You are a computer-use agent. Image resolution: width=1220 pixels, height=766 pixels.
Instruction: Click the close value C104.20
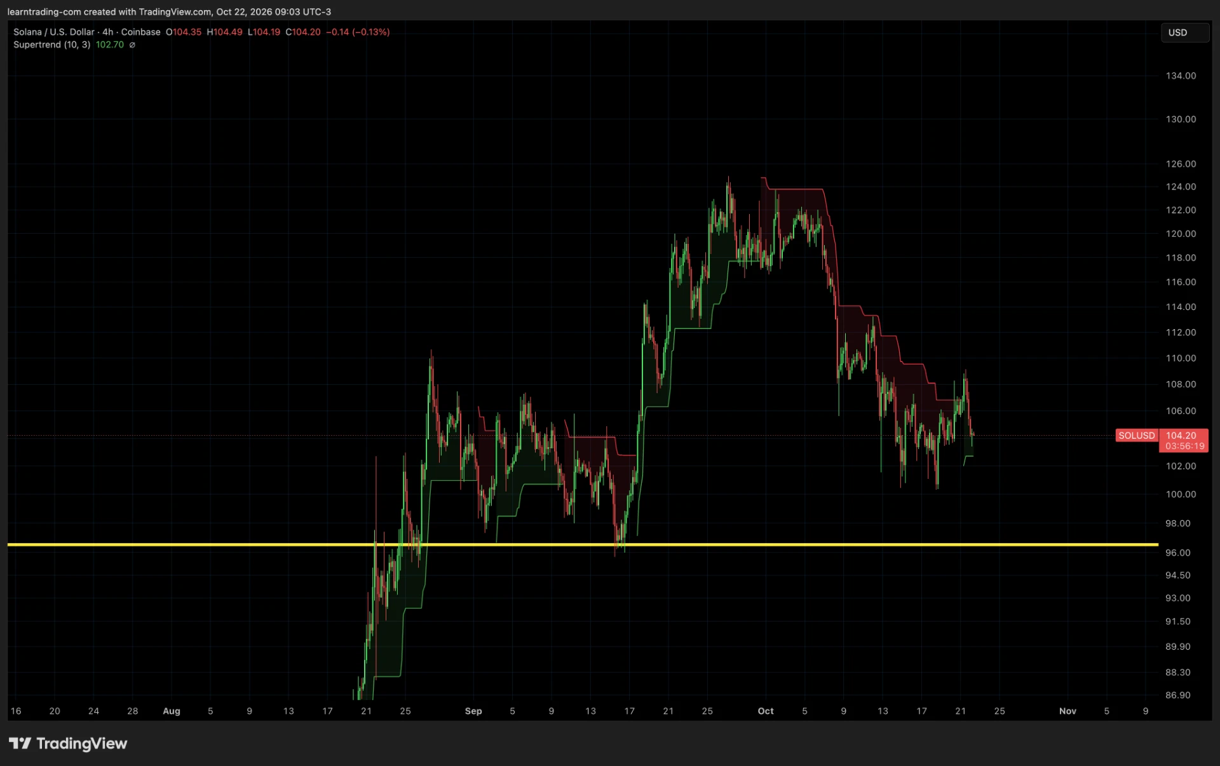303,32
